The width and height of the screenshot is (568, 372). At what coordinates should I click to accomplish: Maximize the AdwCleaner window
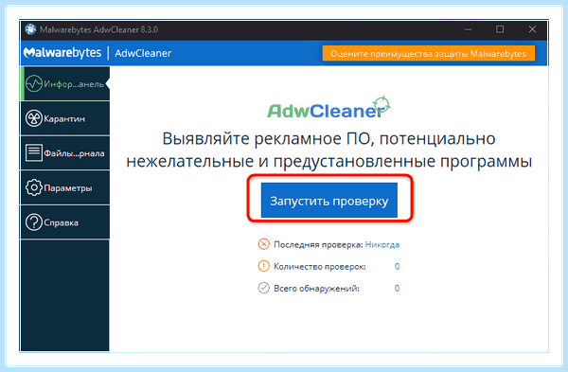500,29
